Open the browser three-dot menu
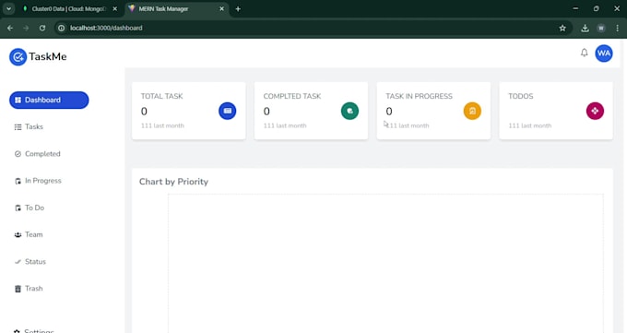 tap(618, 28)
